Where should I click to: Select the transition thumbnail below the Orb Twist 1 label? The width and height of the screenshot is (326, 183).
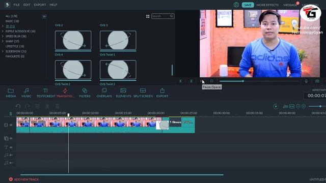coord(118,70)
